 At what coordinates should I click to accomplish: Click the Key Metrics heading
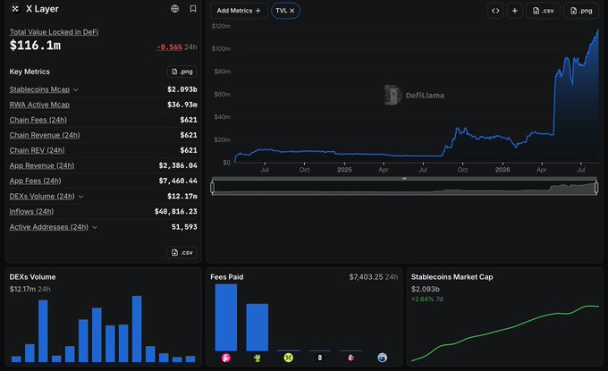(30, 72)
